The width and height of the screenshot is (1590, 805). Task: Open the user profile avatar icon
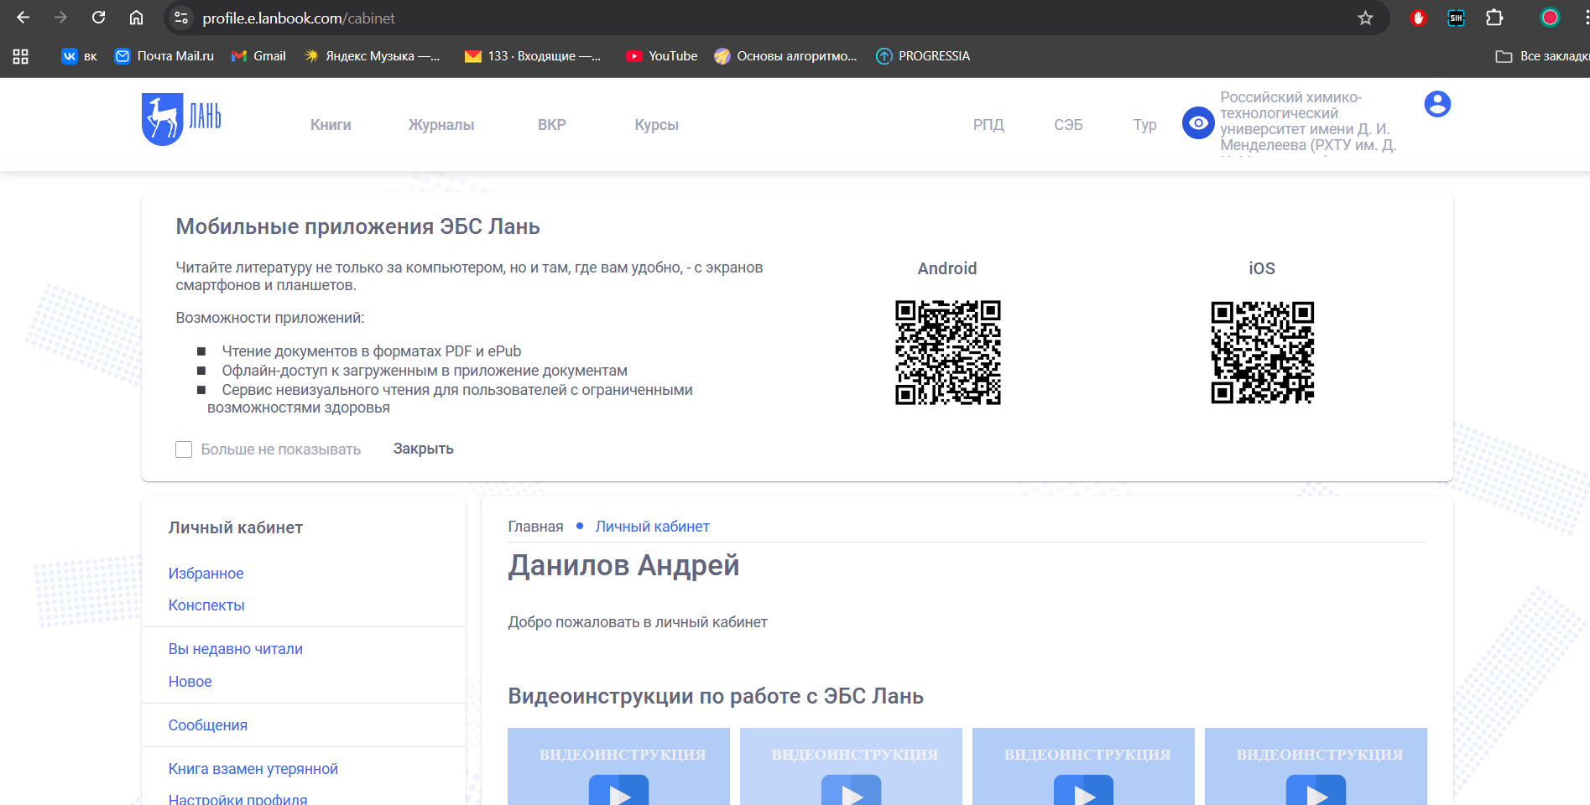pyautogui.click(x=1436, y=104)
